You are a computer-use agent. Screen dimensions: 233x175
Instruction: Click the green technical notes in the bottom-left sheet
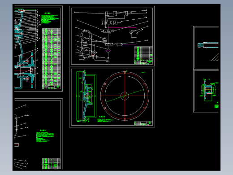pyautogui.click(x=45, y=136)
